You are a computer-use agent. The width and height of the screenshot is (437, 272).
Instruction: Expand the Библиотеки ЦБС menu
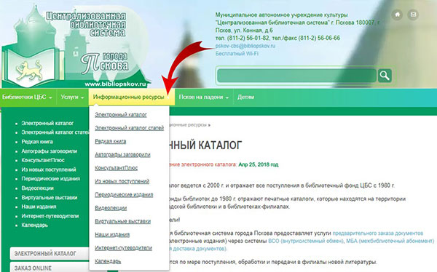(x=27, y=97)
